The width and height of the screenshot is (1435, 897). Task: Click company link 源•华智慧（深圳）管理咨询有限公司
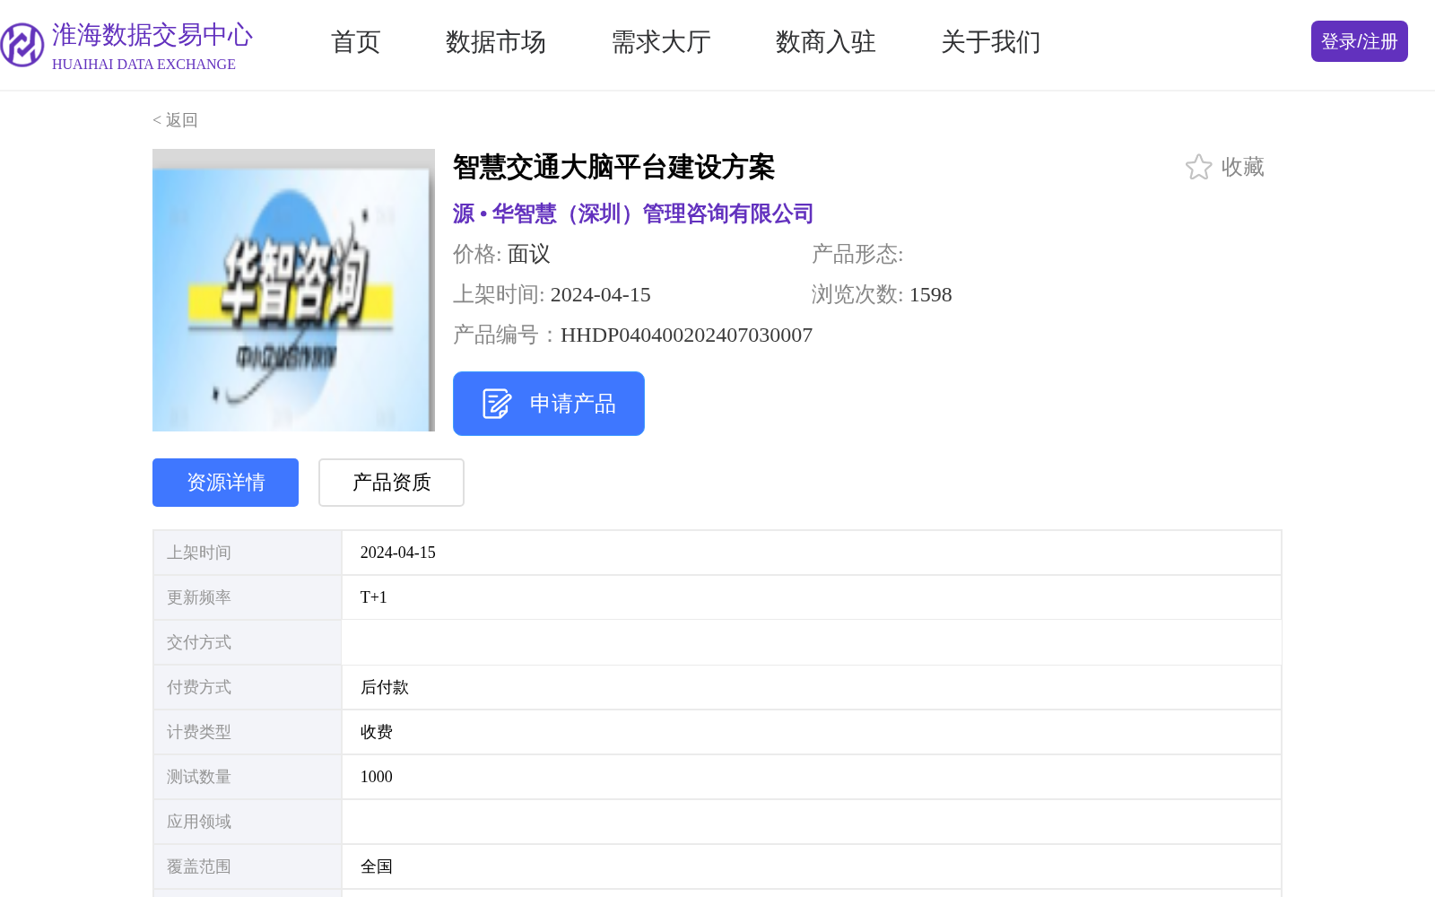point(633,213)
